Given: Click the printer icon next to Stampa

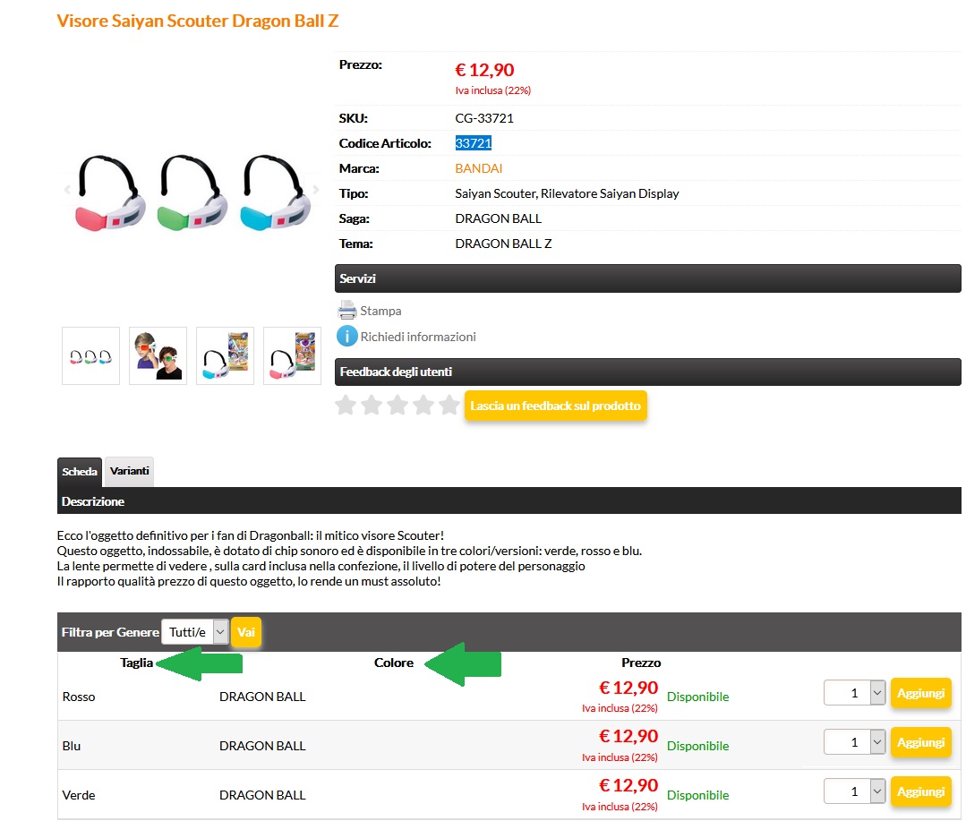Looking at the screenshot, I should [346, 310].
